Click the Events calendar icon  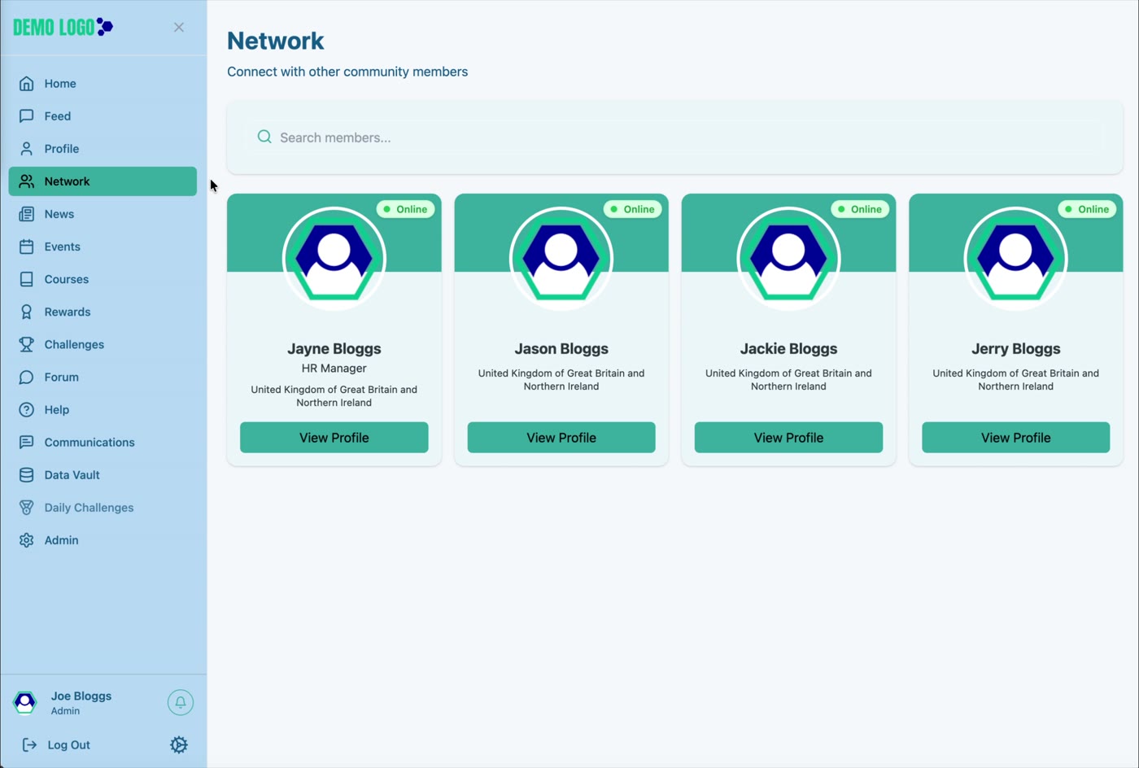pos(27,247)
